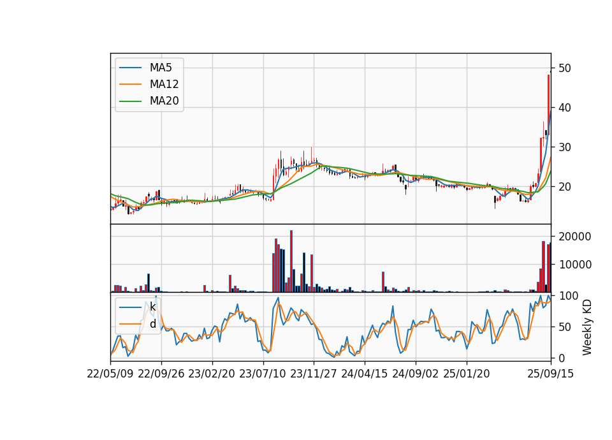Click the 23/07/10 date tick label
The image size is (612, 440).
coord(263,374)
